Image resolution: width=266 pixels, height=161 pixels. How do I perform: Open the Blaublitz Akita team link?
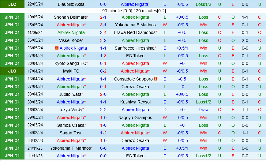click(71, 4)
